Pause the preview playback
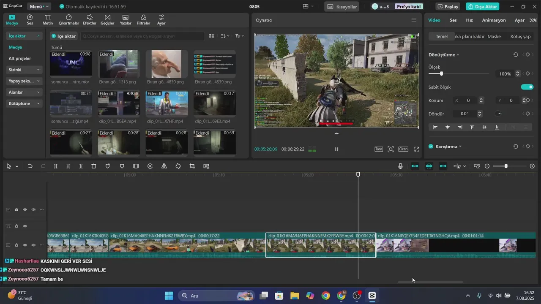Image resolution: width=541 pixels, height=304 pixels. (x=336, y=149)
